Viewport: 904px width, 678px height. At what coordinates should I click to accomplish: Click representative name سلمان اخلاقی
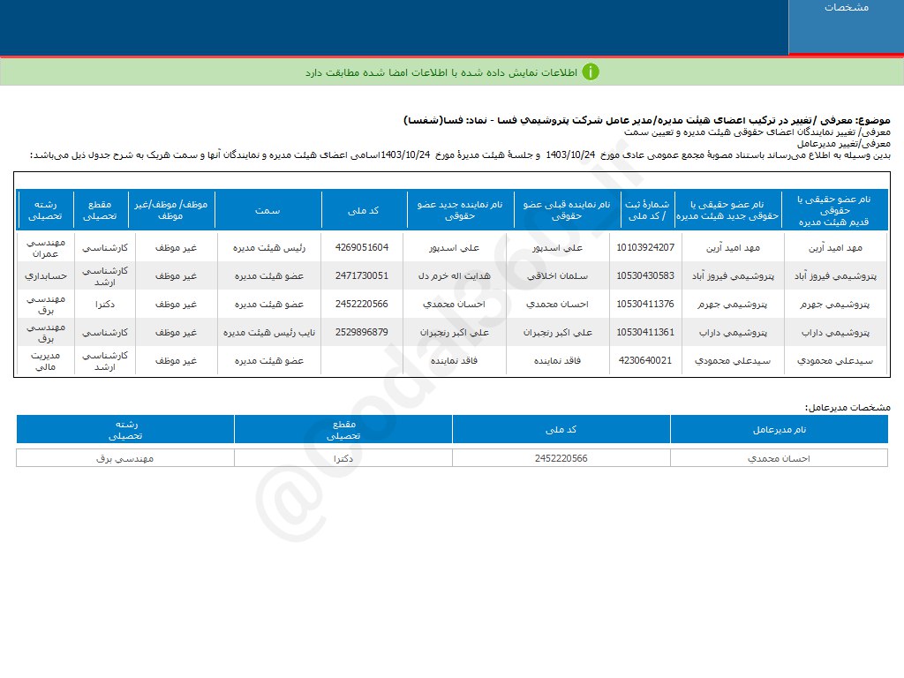[565, 275]
